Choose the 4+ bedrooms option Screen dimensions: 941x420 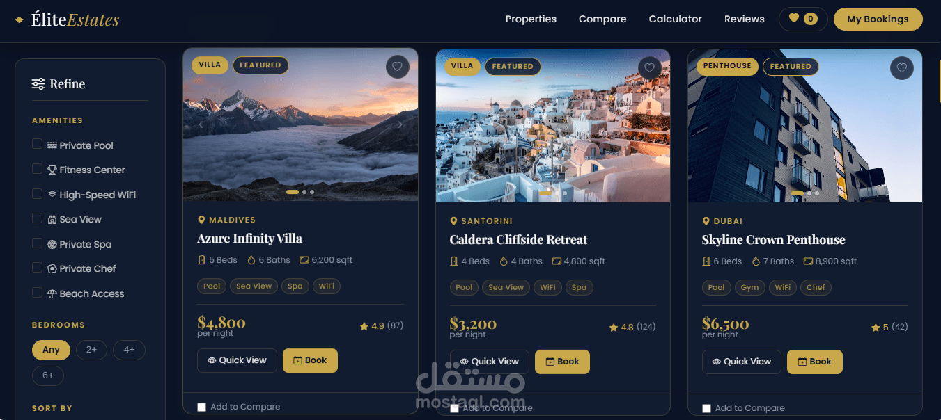coord(129,350)
